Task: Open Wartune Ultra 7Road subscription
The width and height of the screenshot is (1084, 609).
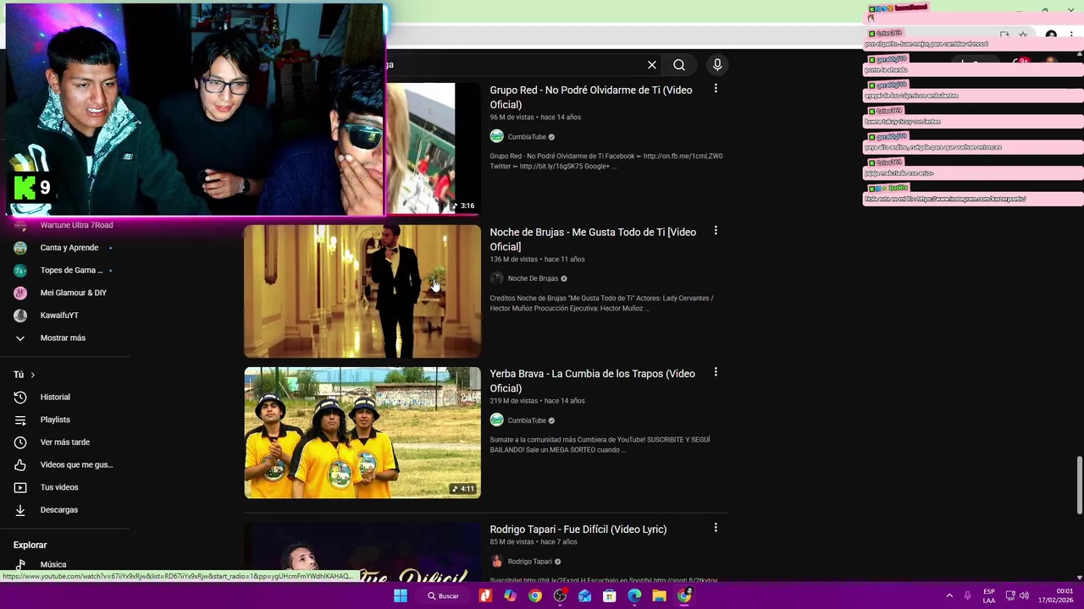Action: click(x=76, y=225)
